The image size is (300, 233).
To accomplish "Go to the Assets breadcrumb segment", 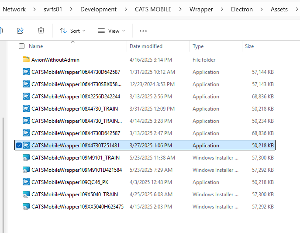I will pyautogui.click(x=279, y=9).
